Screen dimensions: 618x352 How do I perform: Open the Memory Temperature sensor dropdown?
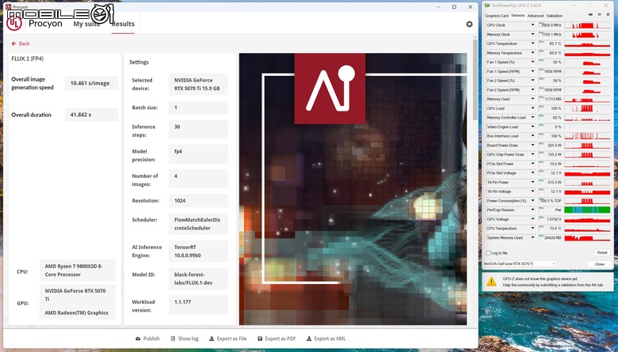[x=532, y=53]
